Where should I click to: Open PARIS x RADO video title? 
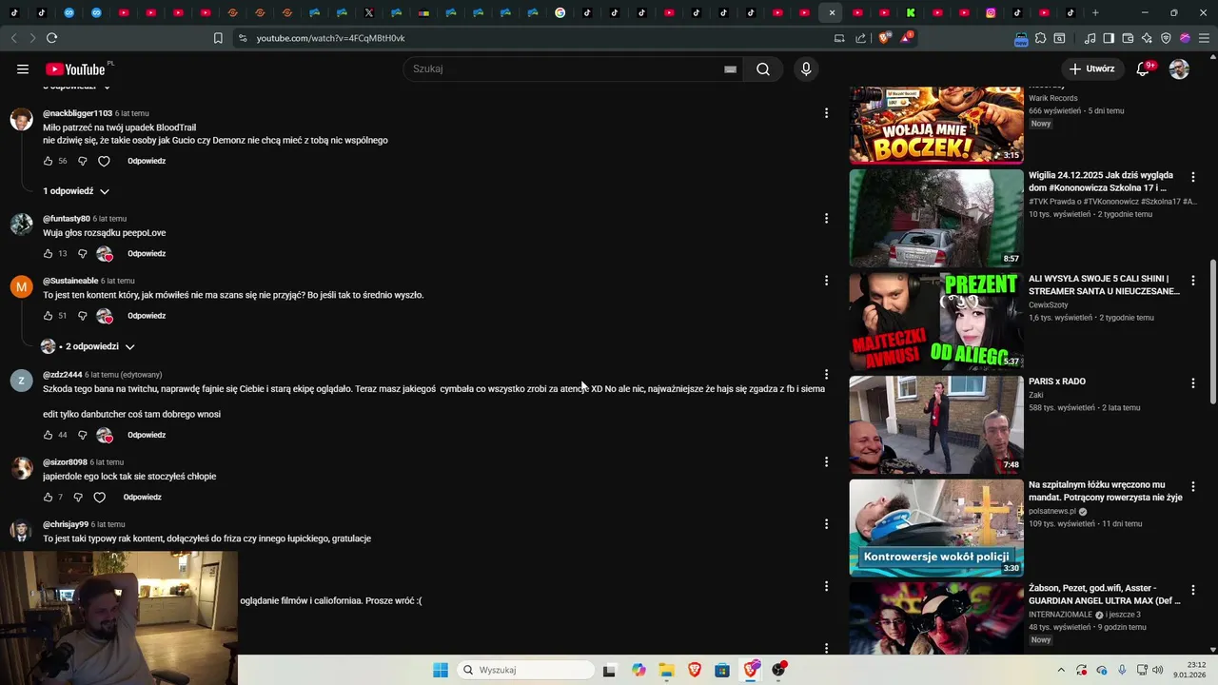tap(1057, 382)
